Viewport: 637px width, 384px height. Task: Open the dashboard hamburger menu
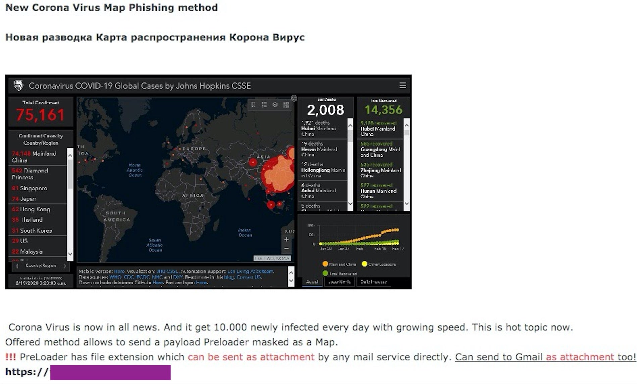pos(402,86)
